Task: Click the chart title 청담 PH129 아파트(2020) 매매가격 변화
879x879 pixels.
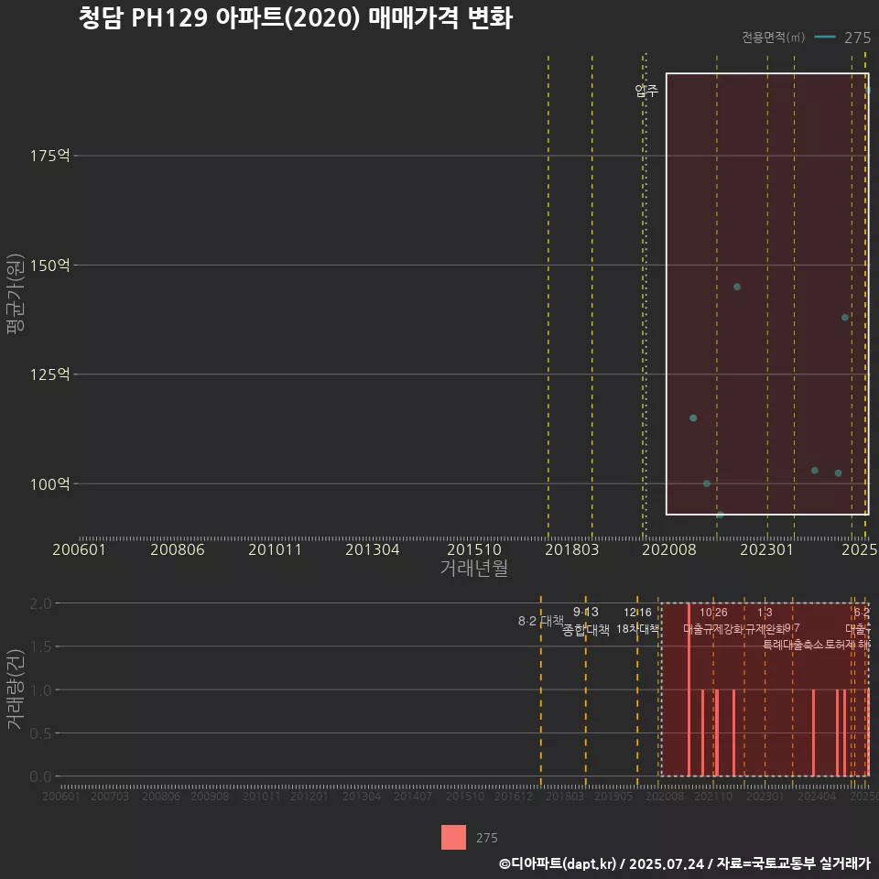Action: click(x=296, y=18)
